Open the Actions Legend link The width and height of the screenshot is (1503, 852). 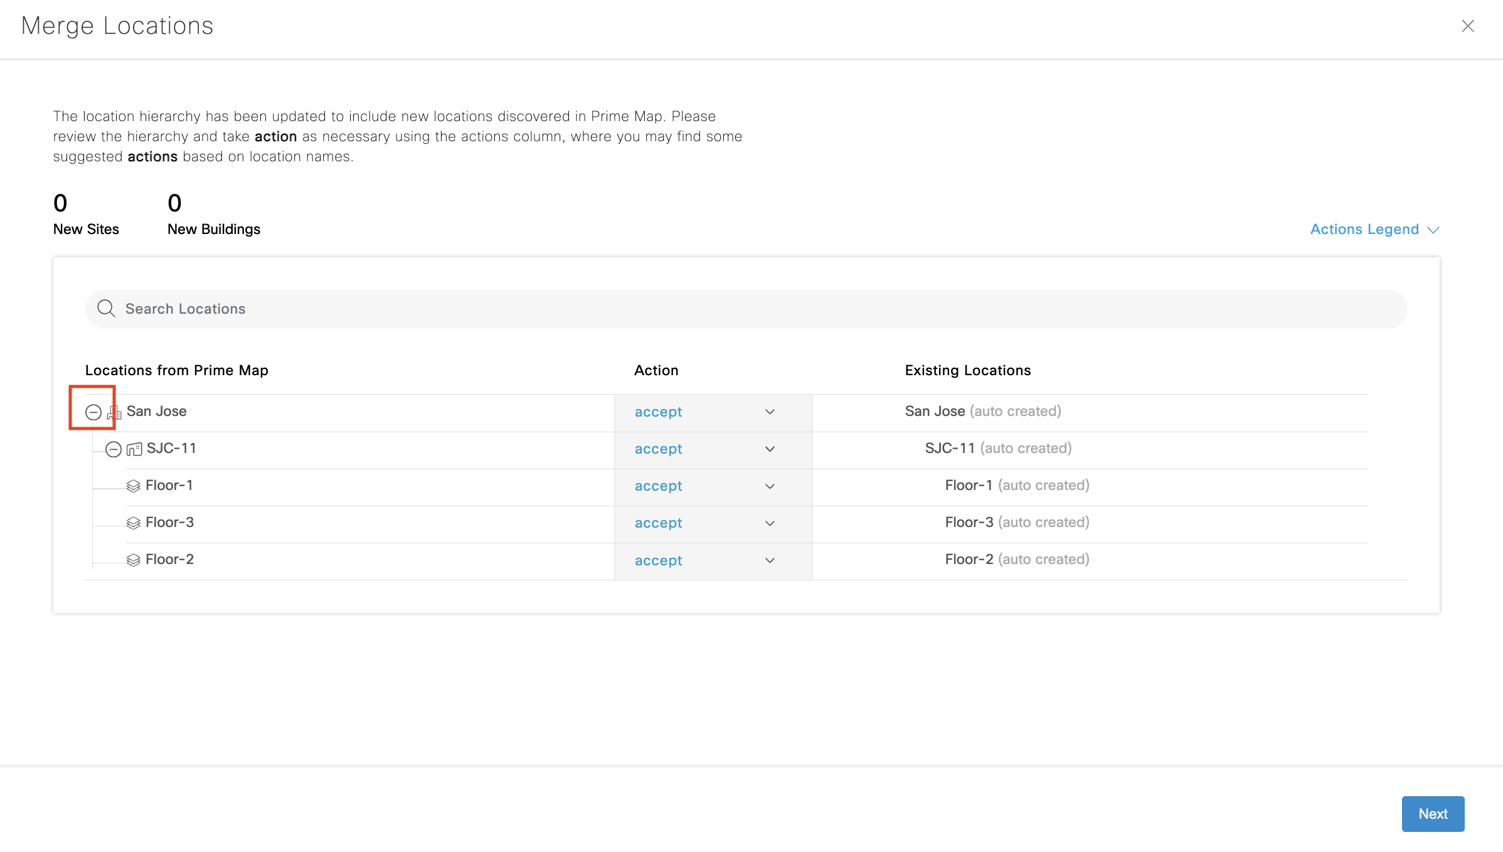(x=1364, y=230)
